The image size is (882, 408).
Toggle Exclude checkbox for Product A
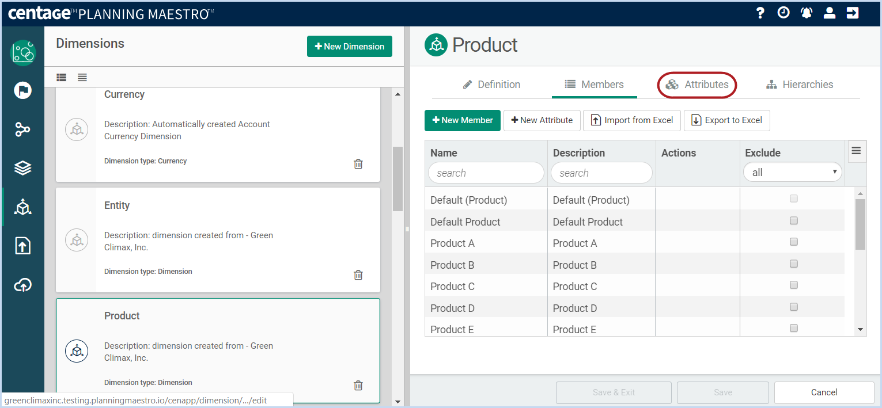pos(793,242)
